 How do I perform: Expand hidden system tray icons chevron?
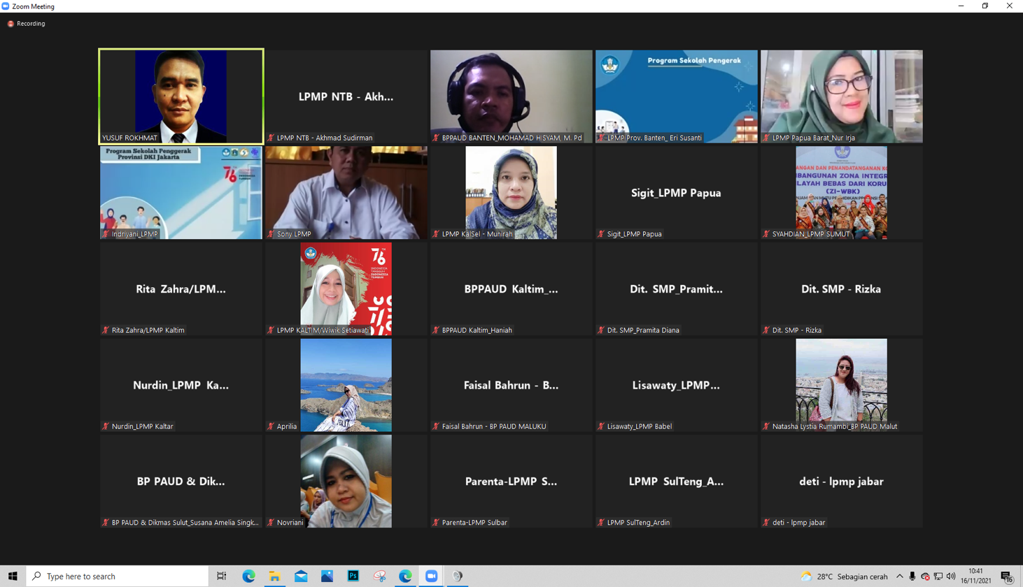click(x=900, y=577)
